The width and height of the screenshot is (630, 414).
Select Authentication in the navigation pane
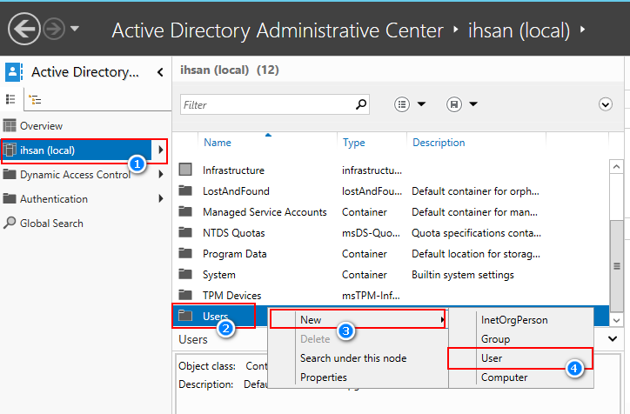[54, 199]
